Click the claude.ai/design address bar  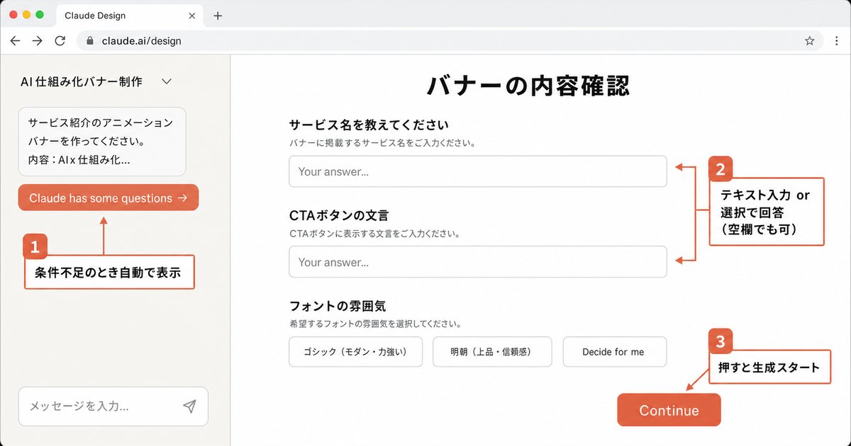450,41
